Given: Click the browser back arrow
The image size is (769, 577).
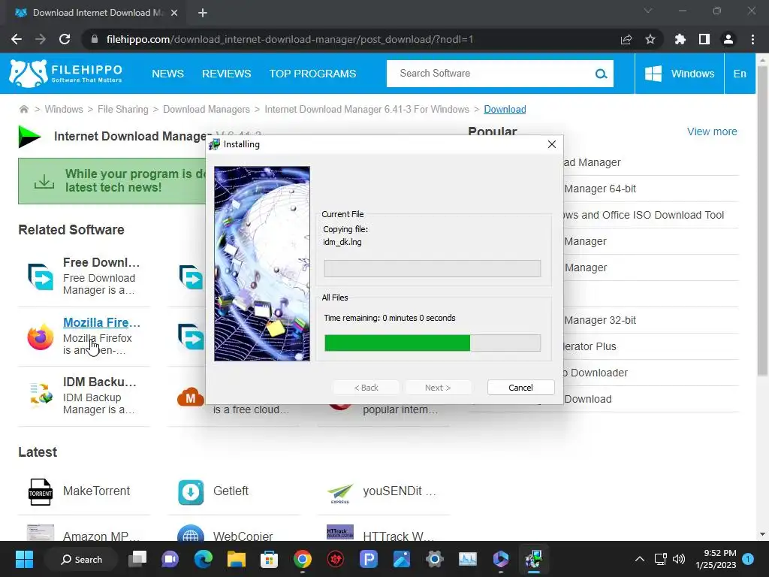Looking at the screenshot, I should [17, 39].
